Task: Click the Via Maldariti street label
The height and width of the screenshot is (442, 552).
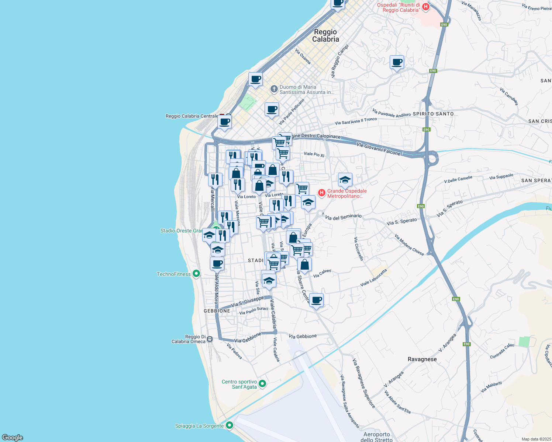Action: click(x=491, y=387)
